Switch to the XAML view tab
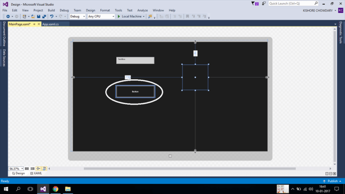Image resolution: width=345 pixels, height=194 pixels. pos(36,173)
